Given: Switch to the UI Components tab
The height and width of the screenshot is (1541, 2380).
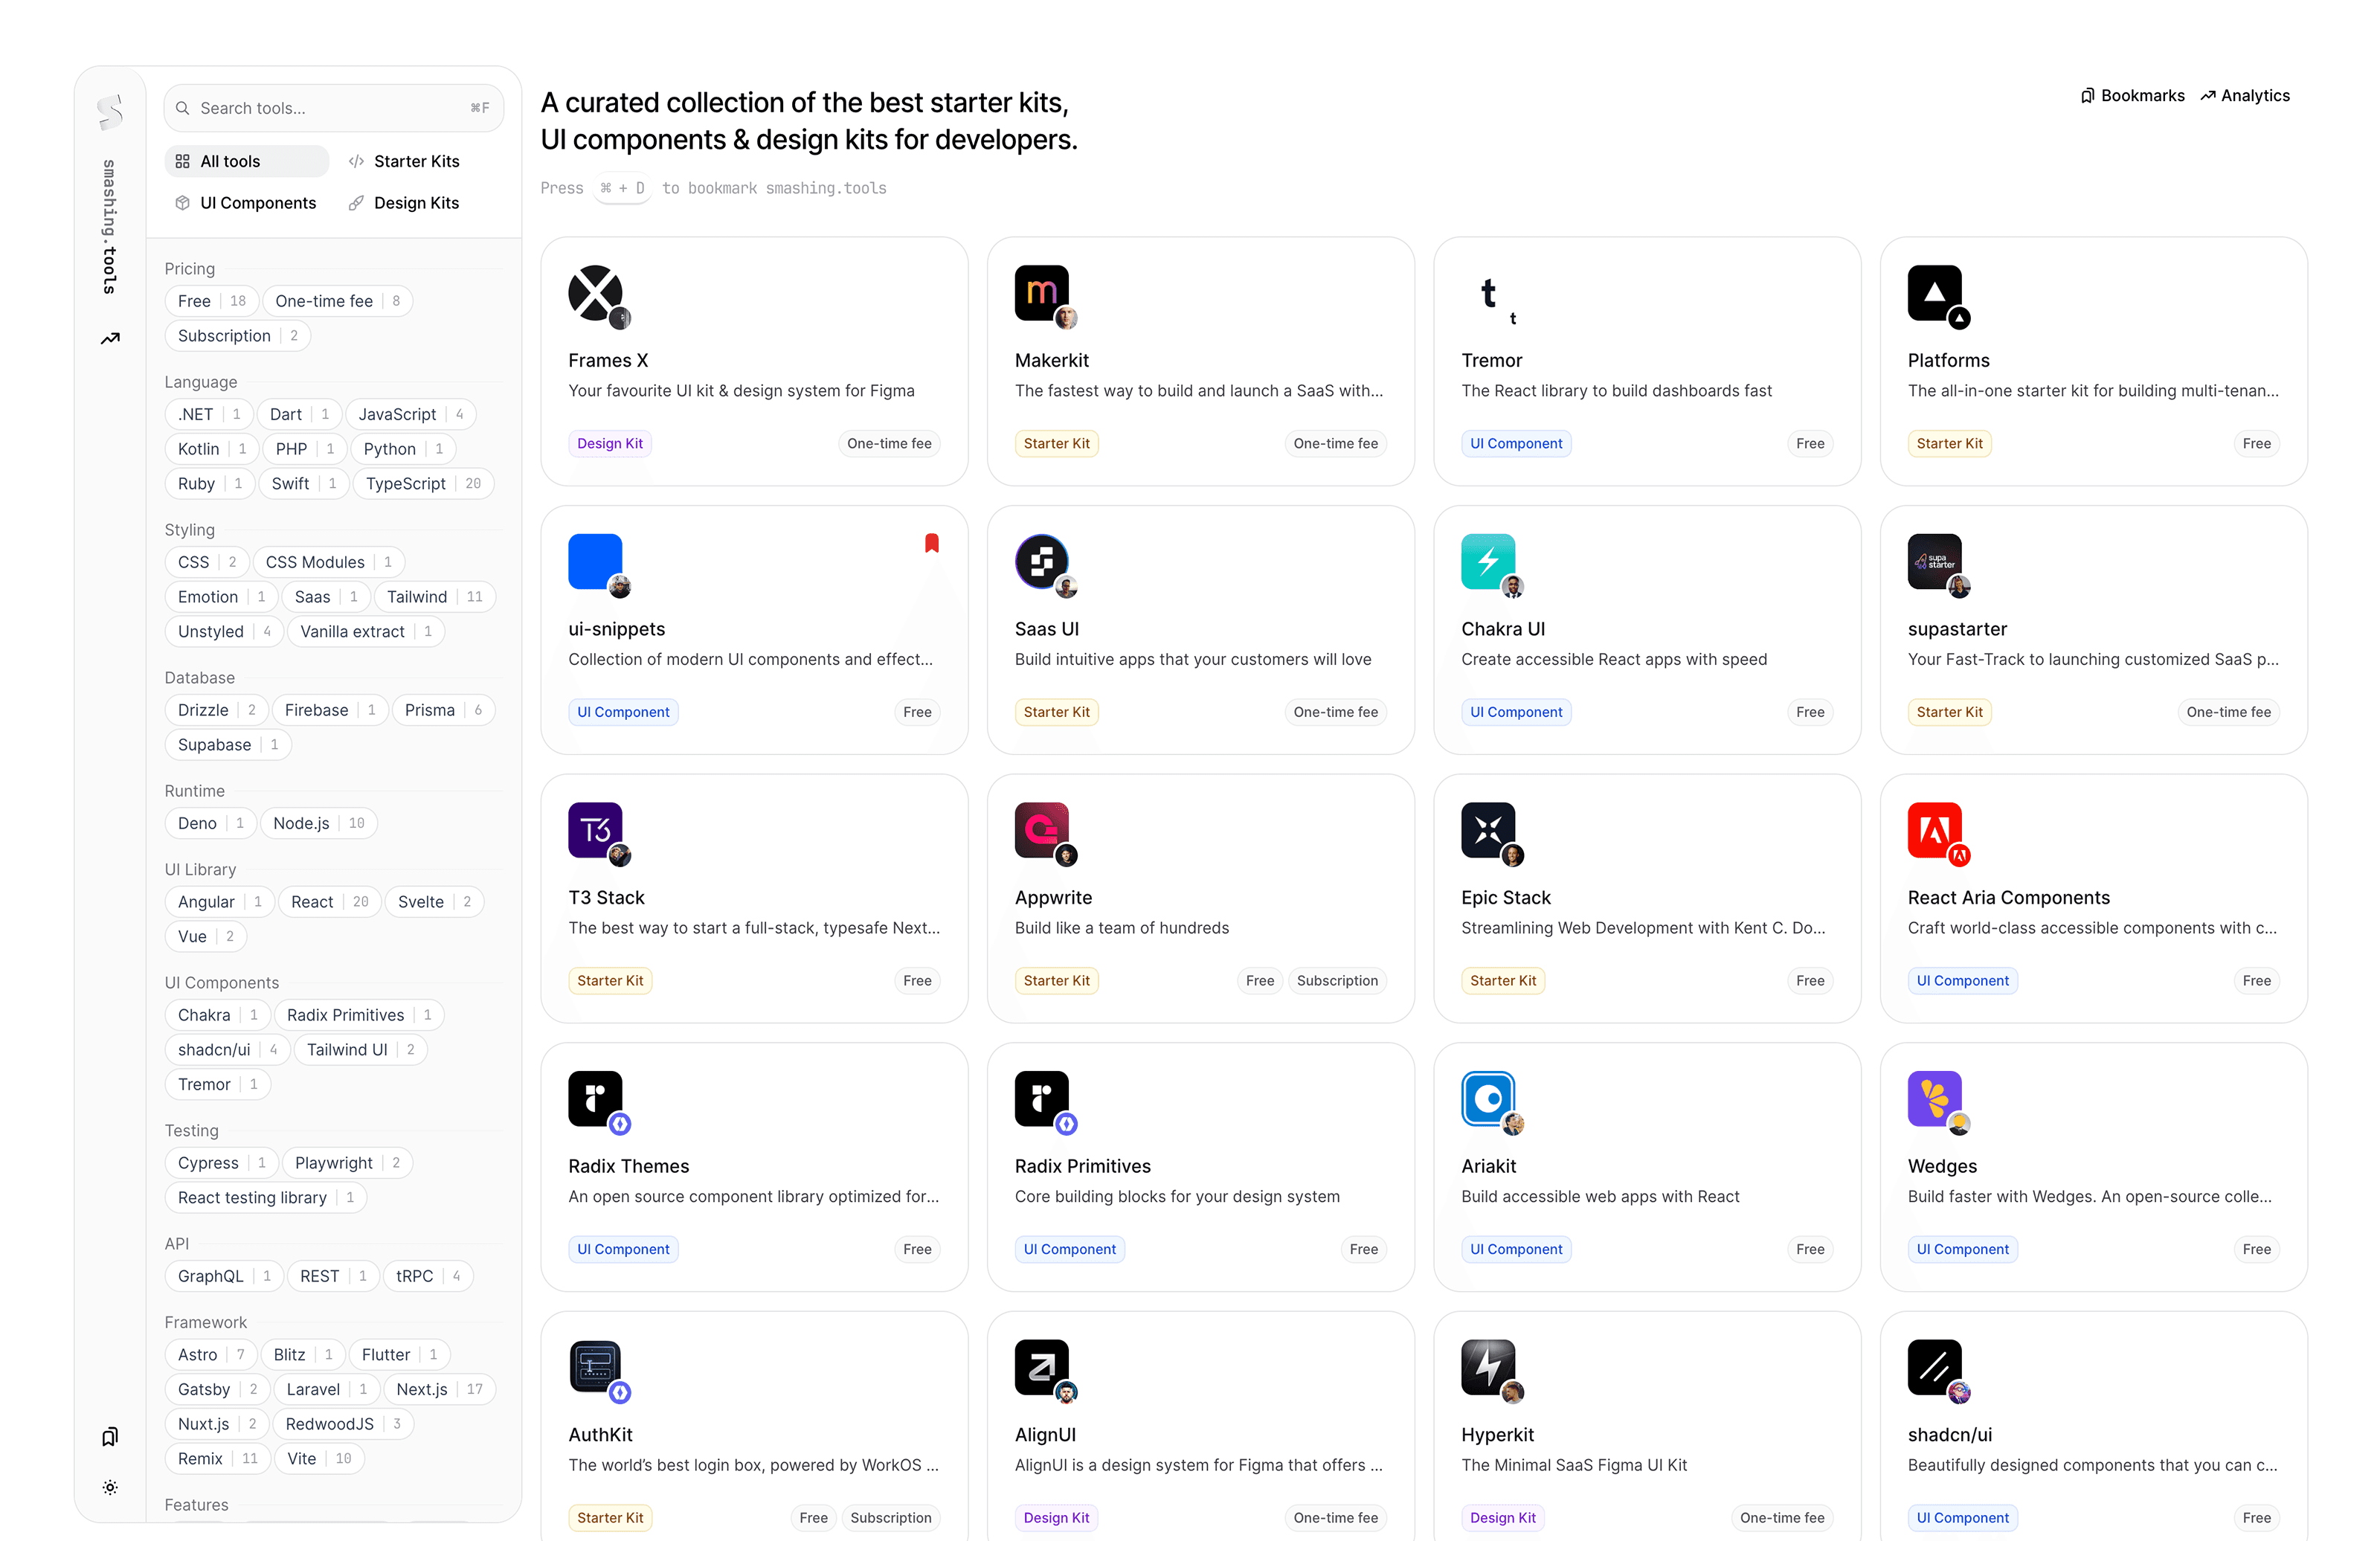Looking at the screenshot, I should (246, 203).
